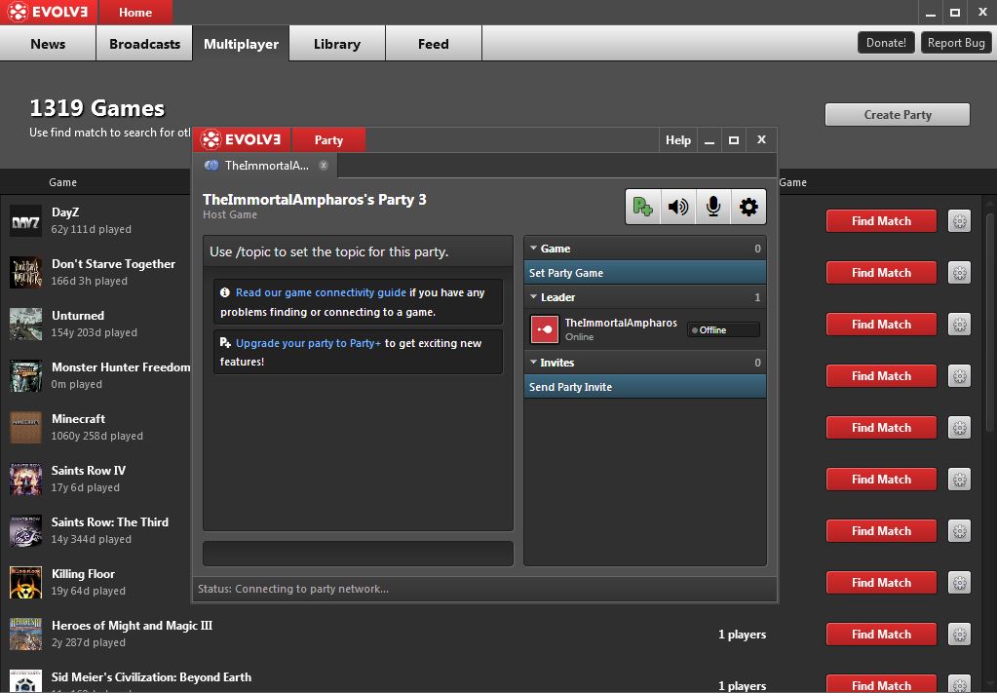Open settings gear for Saints Row: The Third
The image size is (997, 693).
click(960, 531)
